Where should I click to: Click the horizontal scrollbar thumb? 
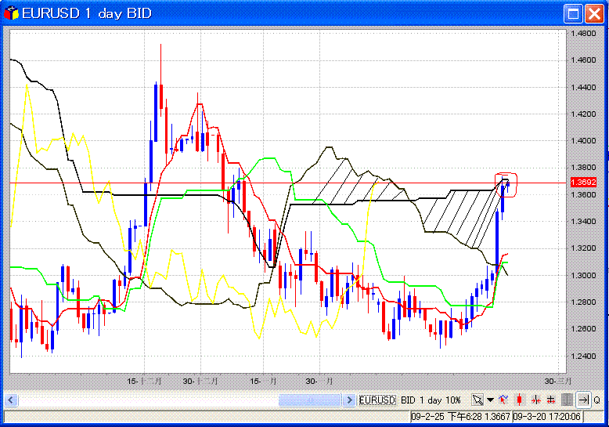tap(310, 400)
